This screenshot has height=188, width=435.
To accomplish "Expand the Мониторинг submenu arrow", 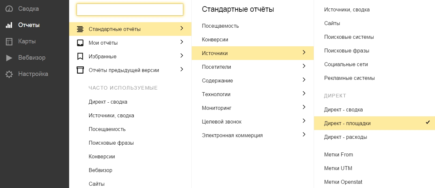I will coord(304,107).
